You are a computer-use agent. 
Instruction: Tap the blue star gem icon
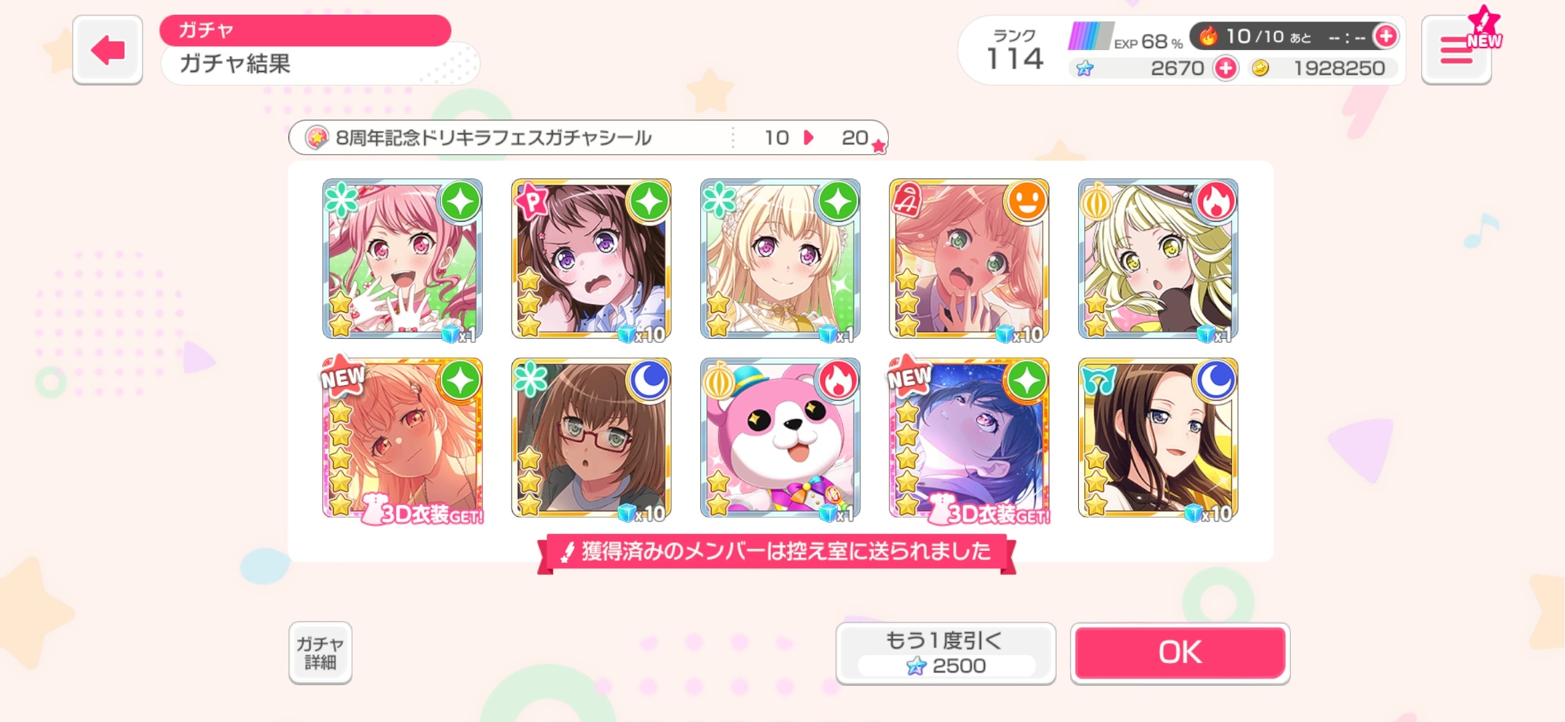point(1085,68)
